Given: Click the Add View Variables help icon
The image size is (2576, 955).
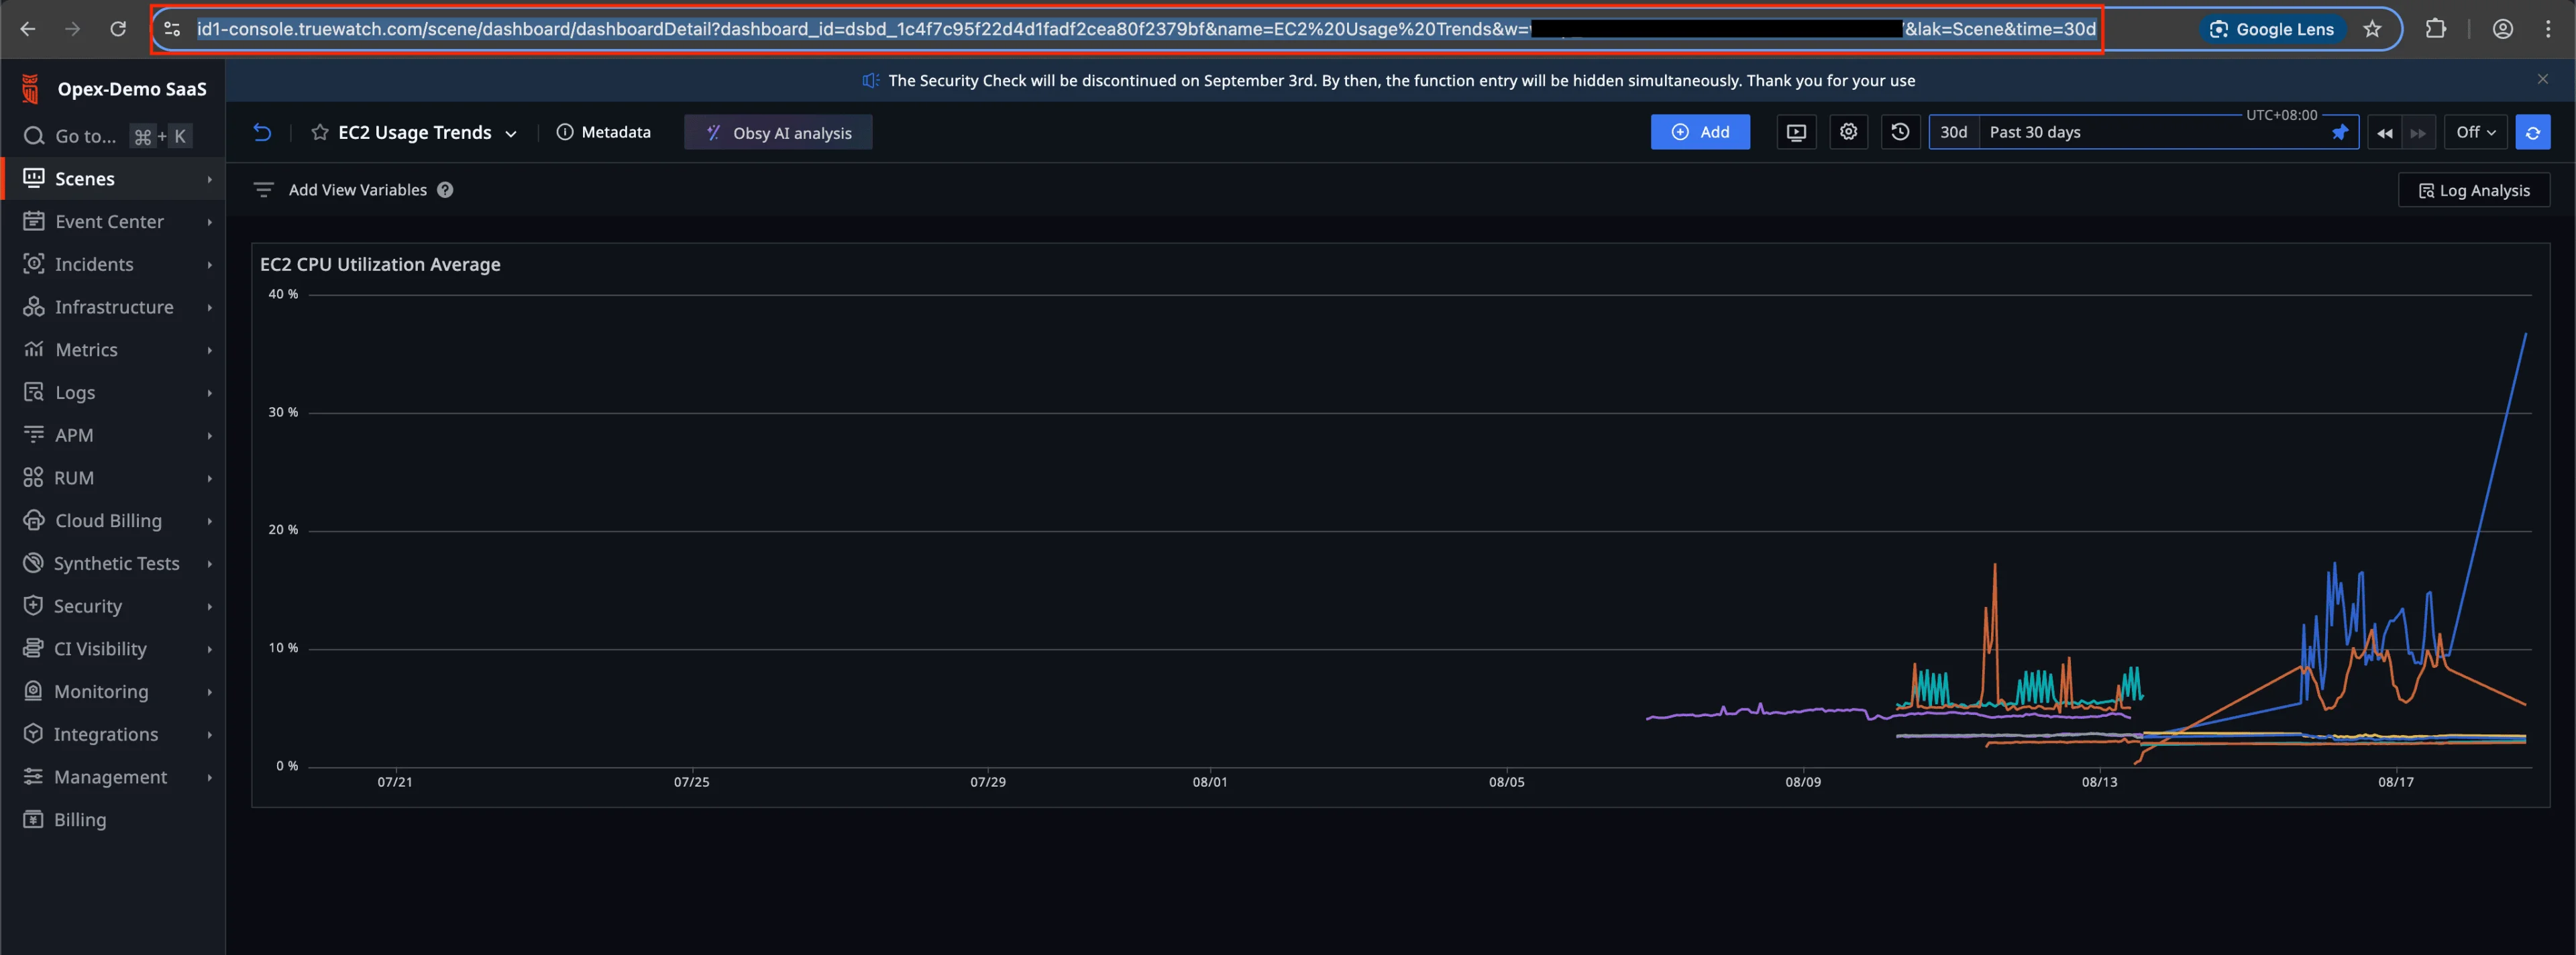Looking at the screenshot, I should point(445,190).
